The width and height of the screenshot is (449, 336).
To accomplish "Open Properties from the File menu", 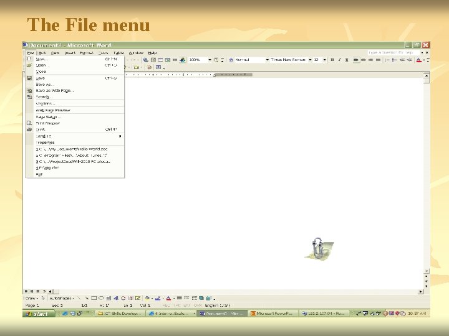I will coord(75,142).
